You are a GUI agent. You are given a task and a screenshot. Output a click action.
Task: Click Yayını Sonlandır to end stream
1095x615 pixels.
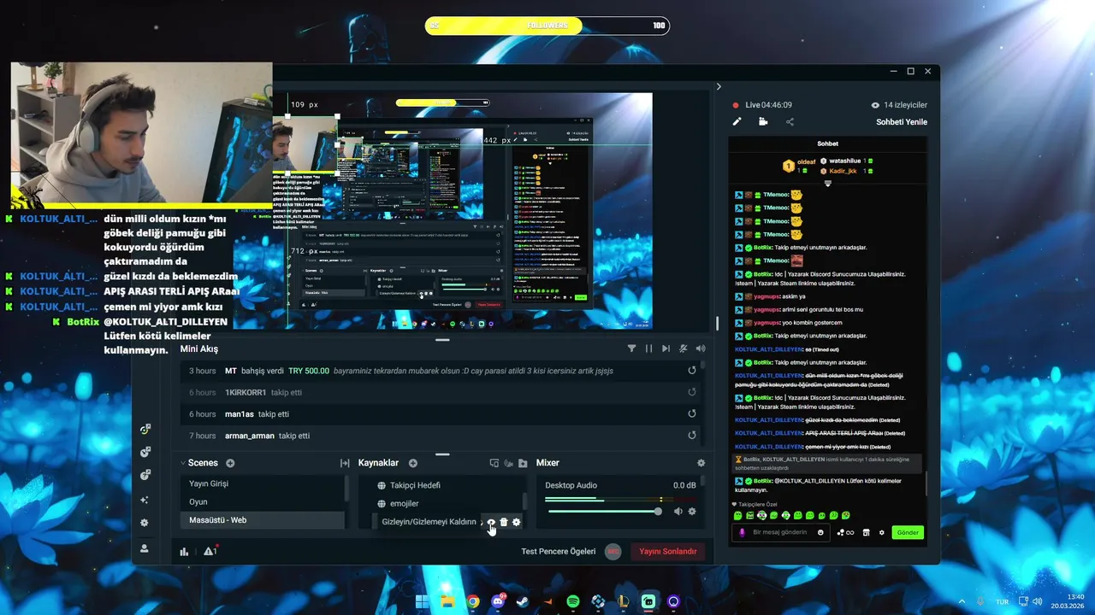click(669, 552)
